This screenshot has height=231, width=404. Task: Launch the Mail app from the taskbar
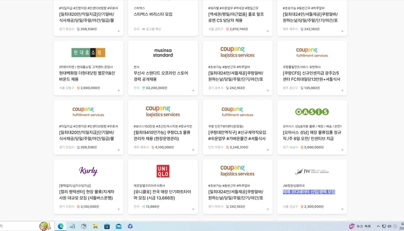point(119,226)
